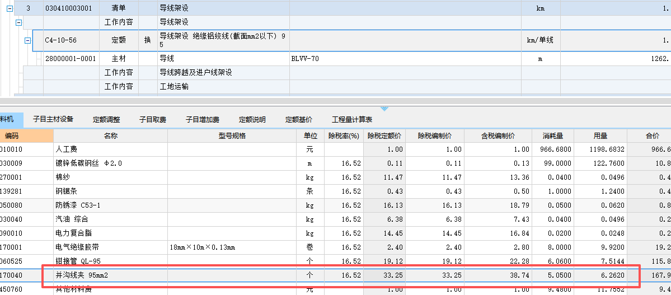Click the 5.0500 consumption cell
This screenshot has height=295, width=671.
(553, 275)
